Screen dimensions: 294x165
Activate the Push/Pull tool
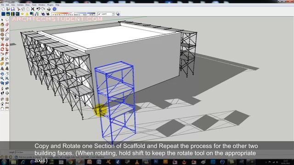point(7,45)
